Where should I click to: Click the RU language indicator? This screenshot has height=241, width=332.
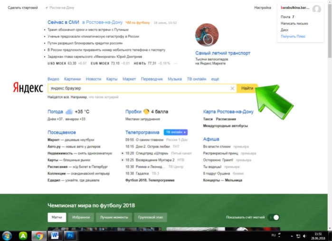pos(274,235)
